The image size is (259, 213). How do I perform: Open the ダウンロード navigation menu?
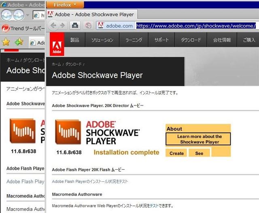191,40
